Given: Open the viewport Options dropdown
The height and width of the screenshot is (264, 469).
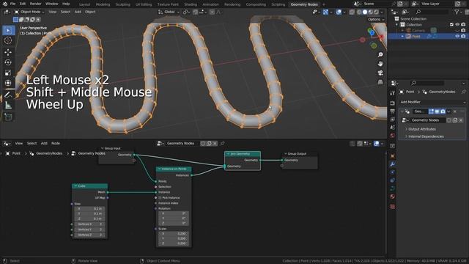Looking at the screenshot, I should 376,19.
